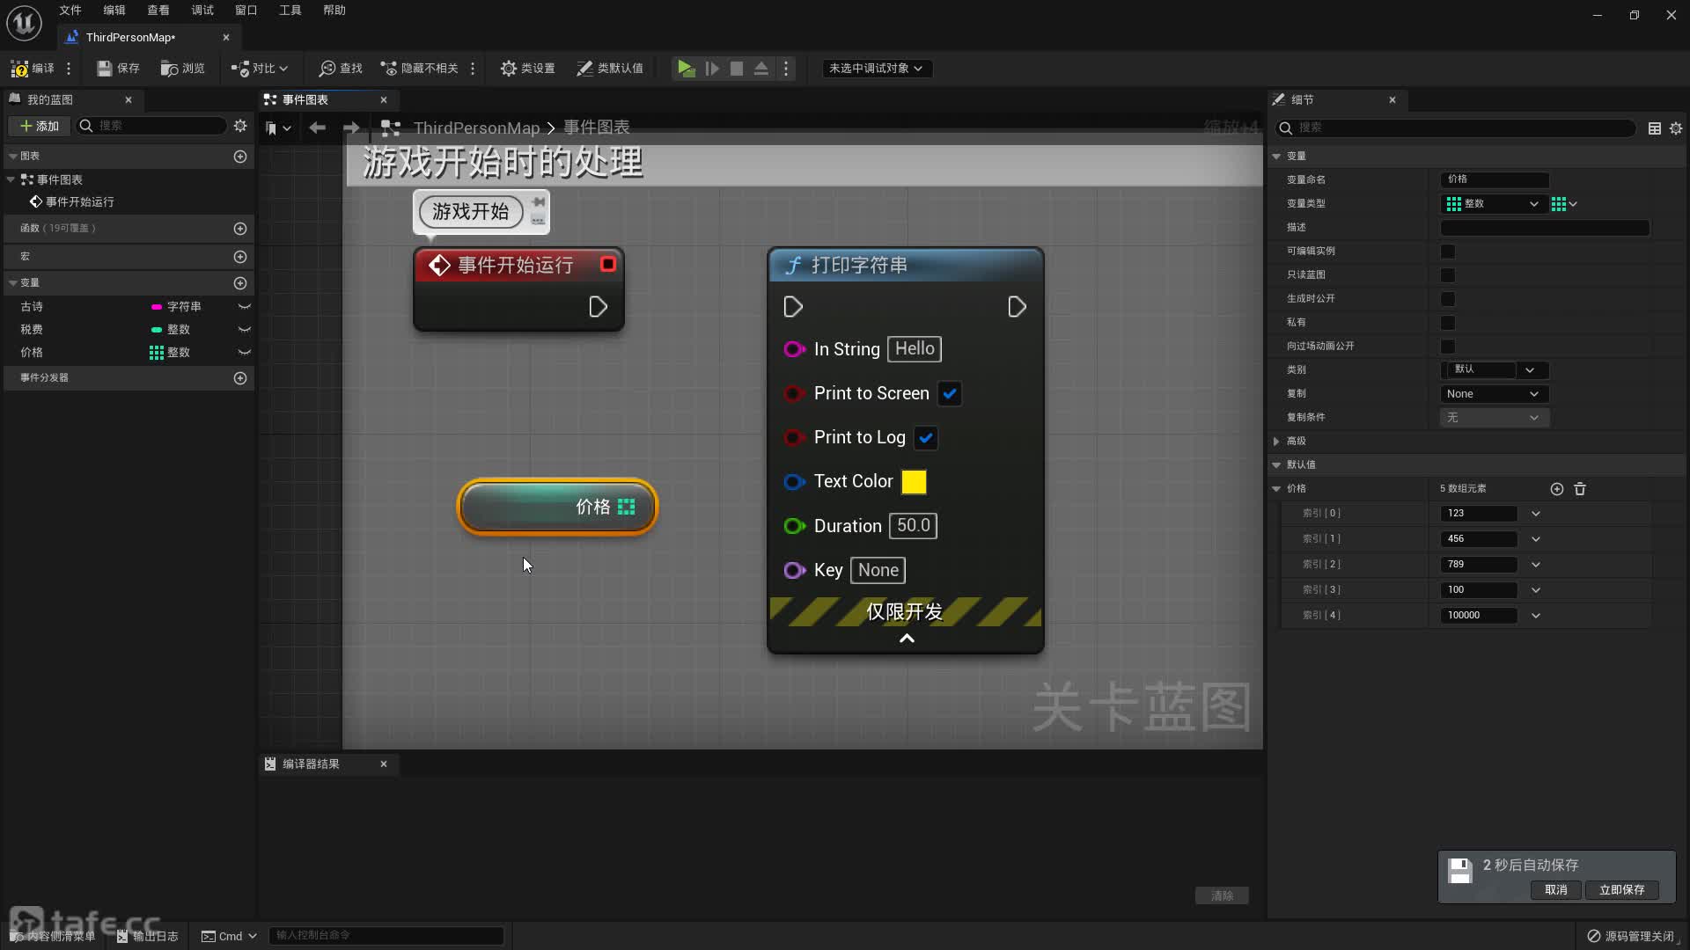Image resolution: width=1690 pixels, height=950 pixels.
Task: Click the In String Hello field
Action: click(x=915, y=348)
